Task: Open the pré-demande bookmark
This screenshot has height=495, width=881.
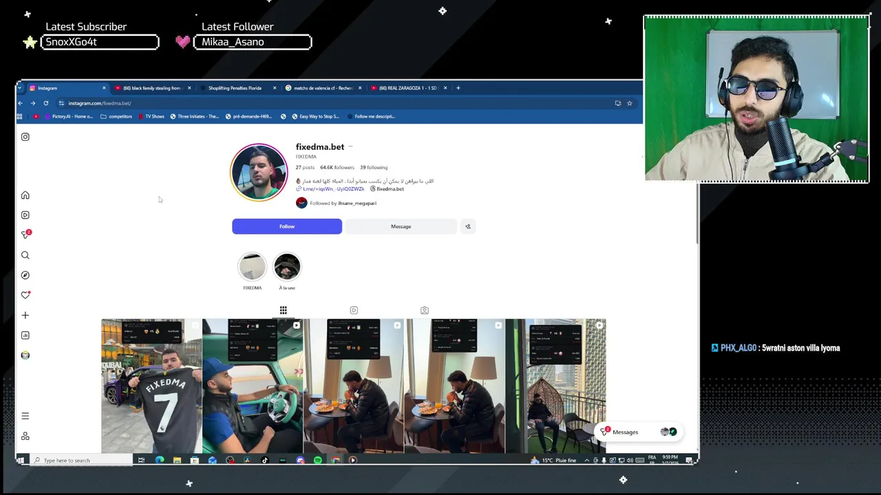Action: pyautogui.click(x=248, y=116)
